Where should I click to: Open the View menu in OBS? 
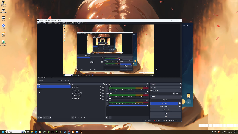pyautogui.click(x=50, y=23)
